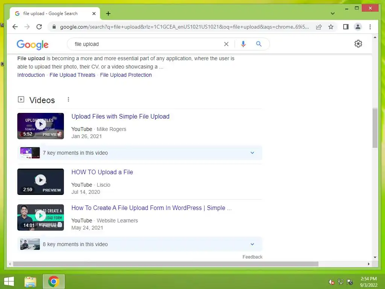Open 'How To Create A File Upload Form In WordPress'
The image size is (385, 289).
(152, 208)
